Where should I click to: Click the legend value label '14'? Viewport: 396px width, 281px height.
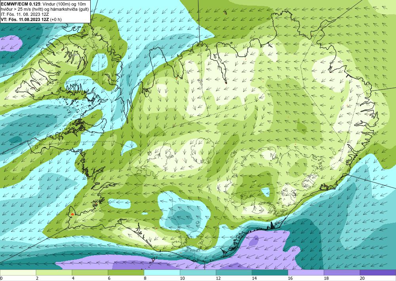pyautogui.click(x=254, y=279)
